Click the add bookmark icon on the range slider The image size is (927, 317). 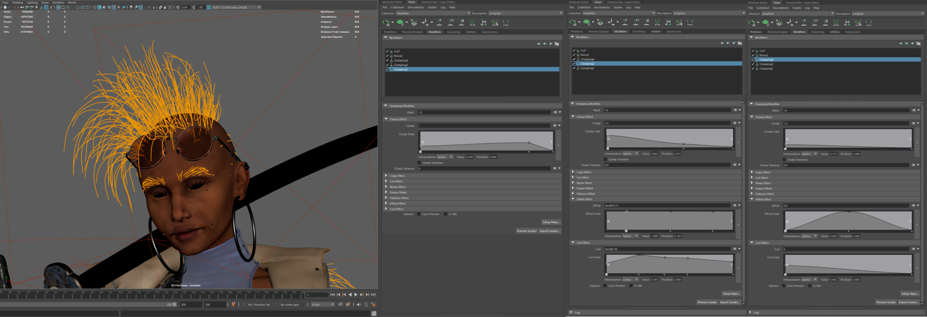(233, 305)
